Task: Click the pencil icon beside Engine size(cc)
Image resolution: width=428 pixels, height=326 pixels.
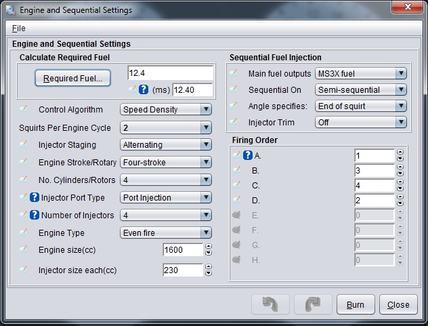Action: (x=24, y=249)
